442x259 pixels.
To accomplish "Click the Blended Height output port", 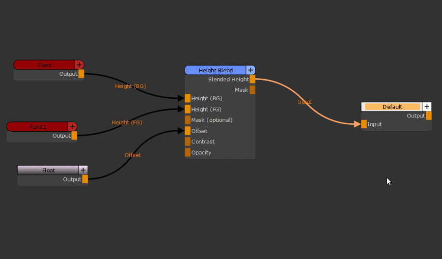I will 252,79.
